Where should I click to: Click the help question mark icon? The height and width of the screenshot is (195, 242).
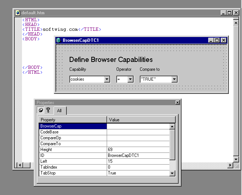pyautogui.click(x=48, y=110)
